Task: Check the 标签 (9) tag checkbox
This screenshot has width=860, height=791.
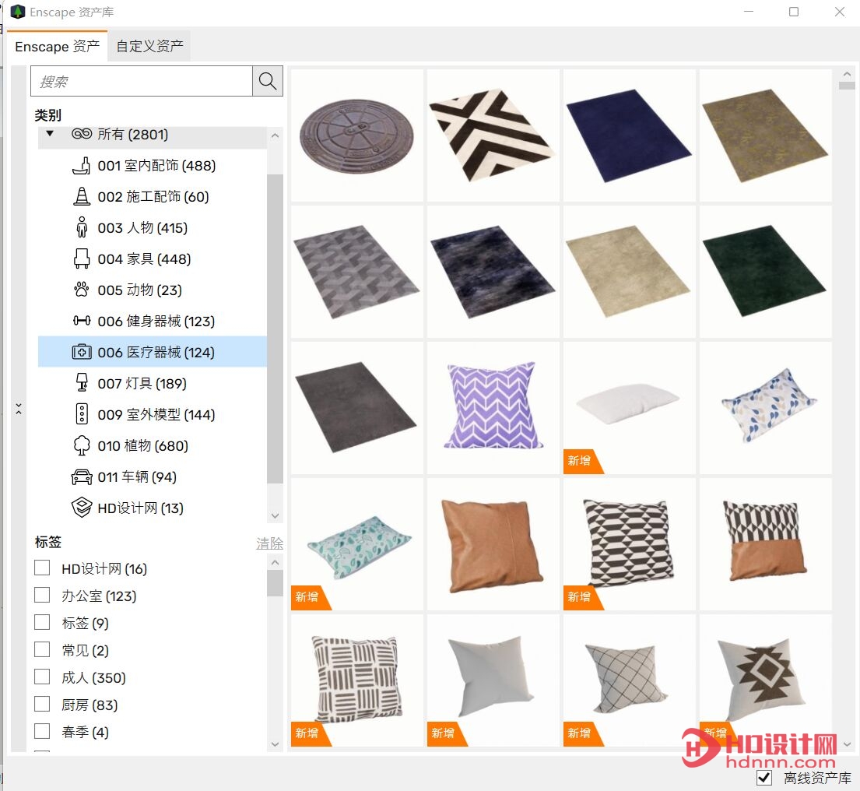Action: click(x=42, y=622)
